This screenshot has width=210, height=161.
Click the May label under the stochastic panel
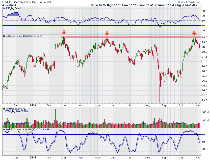97,157
